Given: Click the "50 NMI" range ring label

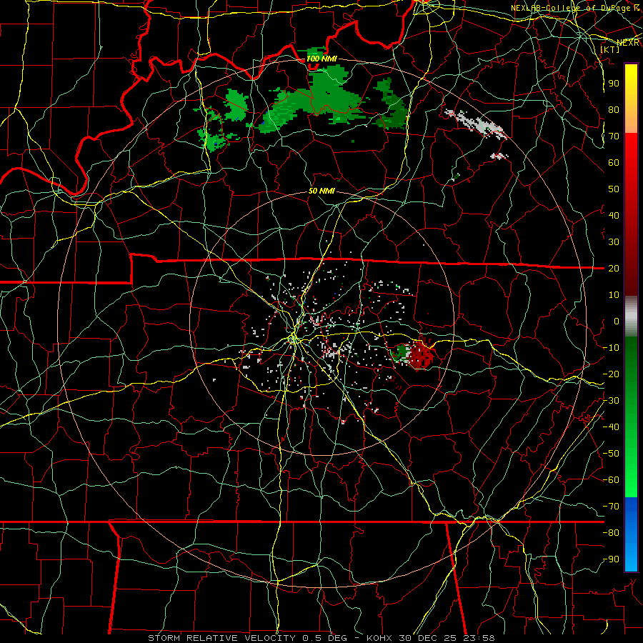Looking at the screenshot, I should click(x=322, y=191).
